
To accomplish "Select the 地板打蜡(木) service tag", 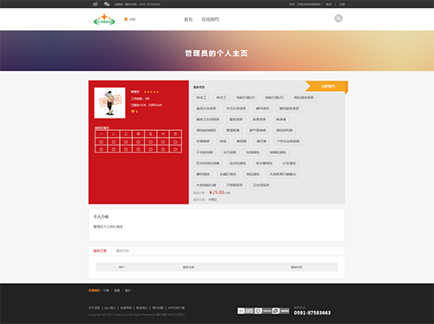I will click(246, 98).
